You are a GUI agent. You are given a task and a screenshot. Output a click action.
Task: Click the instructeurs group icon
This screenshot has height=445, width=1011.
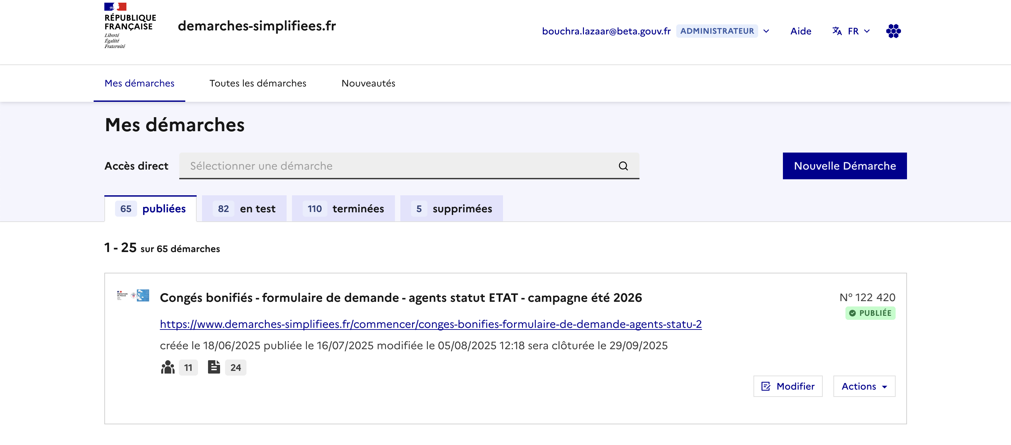pos(168,368)
